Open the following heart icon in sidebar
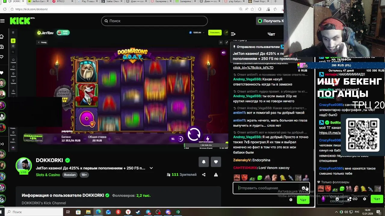 pos(2,57)
